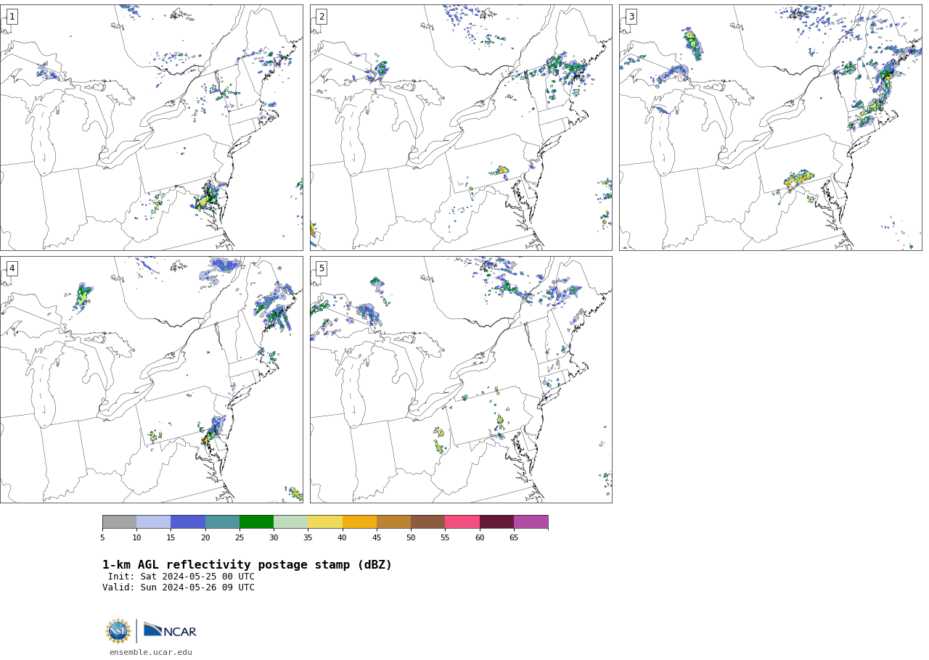Select the blue 15-20 dBZ swatch
The height and width of the screenshot is (660, 929).
click(188, 522)
